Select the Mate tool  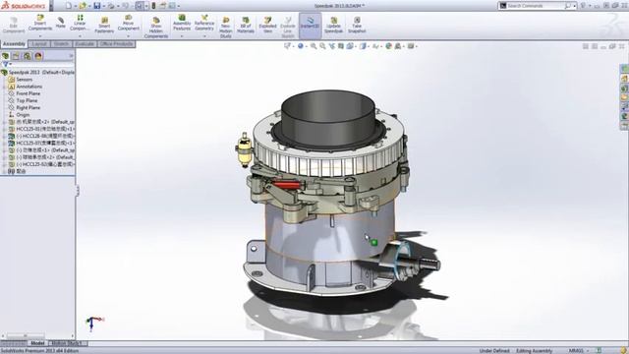[61, 23]
